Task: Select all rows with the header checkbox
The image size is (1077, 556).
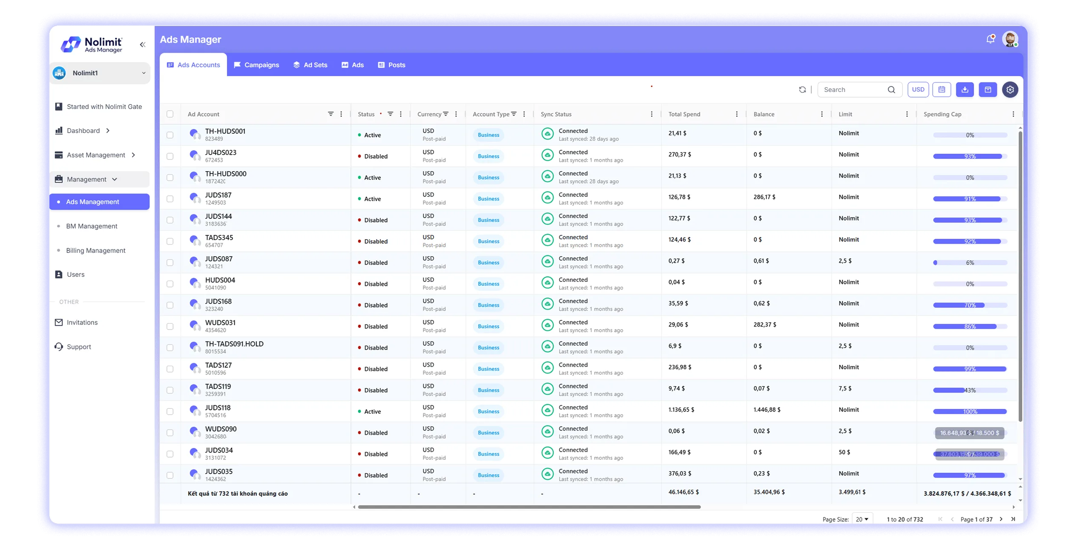Action: tap(170, 114)
